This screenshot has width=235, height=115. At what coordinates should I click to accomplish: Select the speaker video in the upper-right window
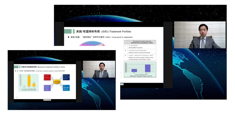(200, 35)
